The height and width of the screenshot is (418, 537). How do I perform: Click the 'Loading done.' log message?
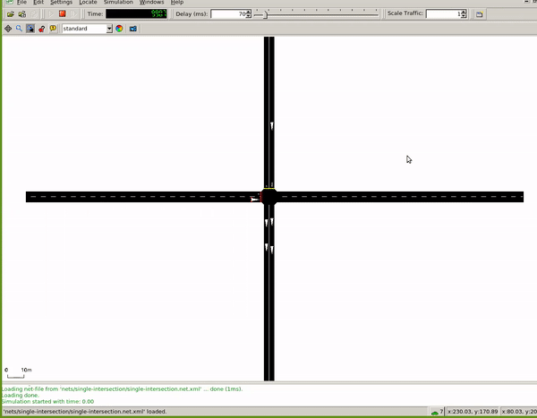21,395
